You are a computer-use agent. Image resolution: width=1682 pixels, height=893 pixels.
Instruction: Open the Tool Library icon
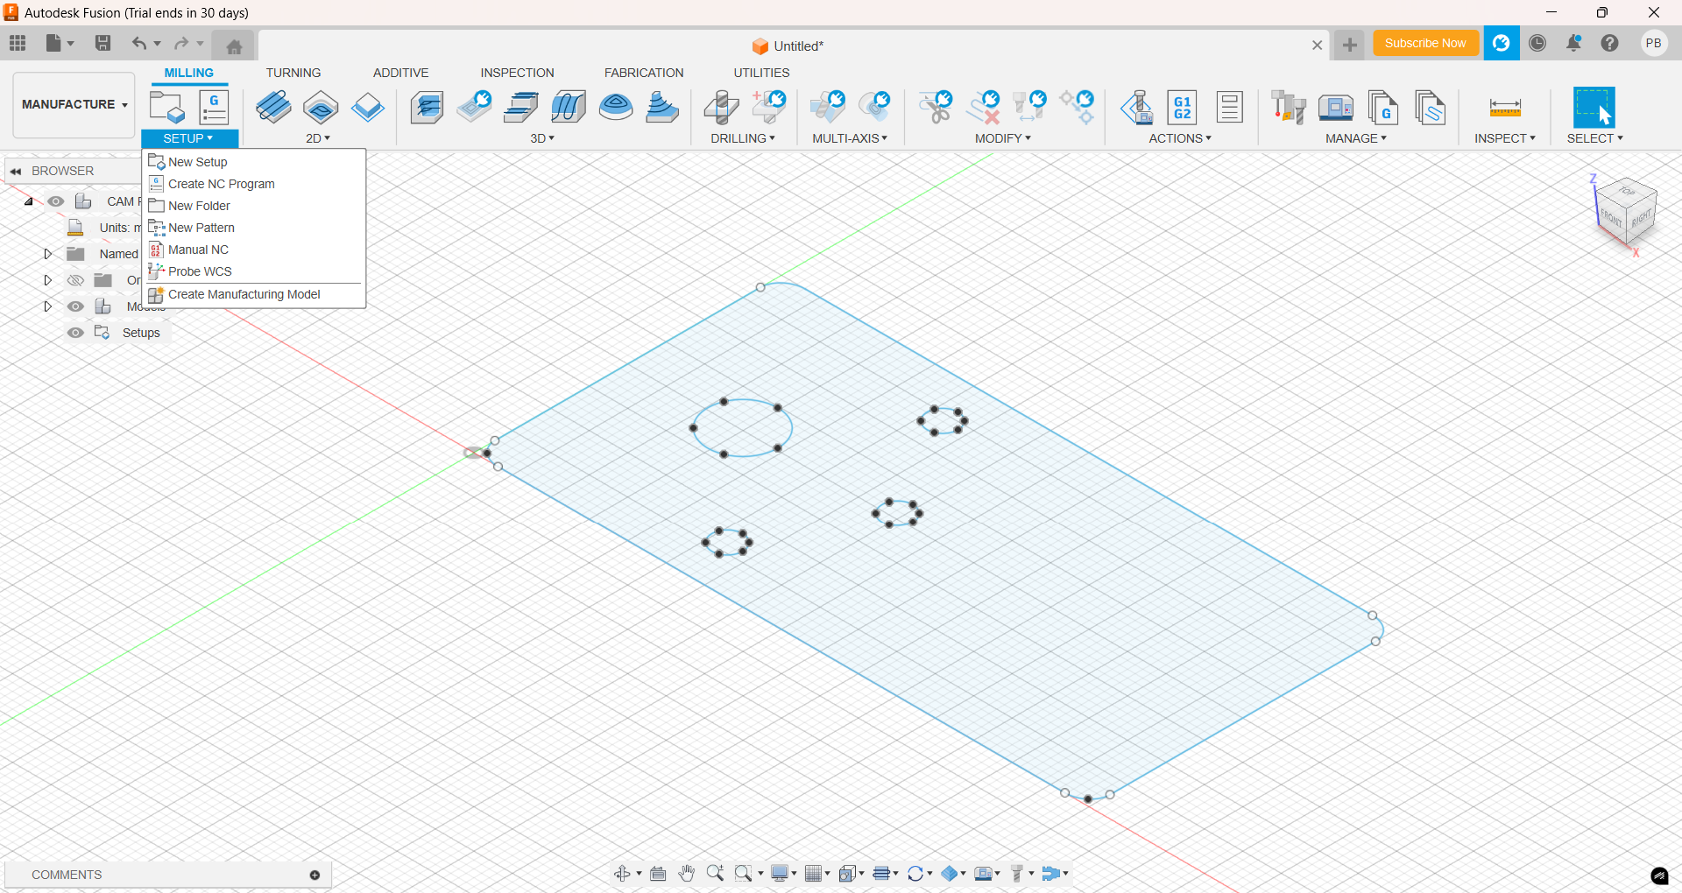pyautogui.click(x=1289, y=107)
